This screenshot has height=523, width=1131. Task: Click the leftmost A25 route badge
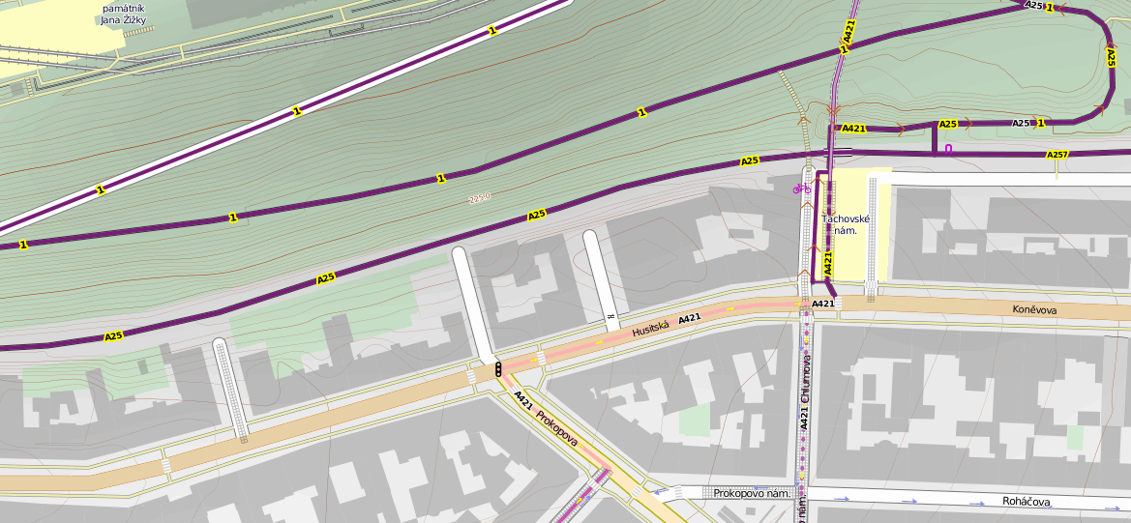pos(114,336)
